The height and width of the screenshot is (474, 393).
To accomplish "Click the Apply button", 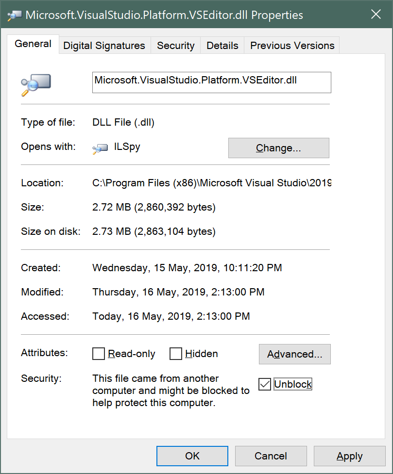I will 349,456.
